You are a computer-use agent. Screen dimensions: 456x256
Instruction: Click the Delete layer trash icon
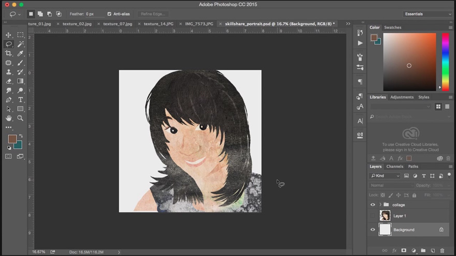click(442, 250)
